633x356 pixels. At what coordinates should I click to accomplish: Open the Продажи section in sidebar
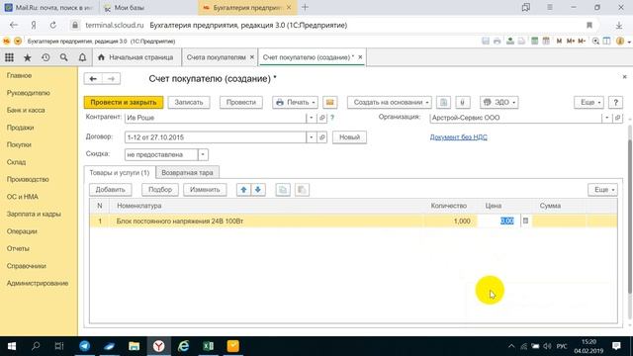point(20,128)
